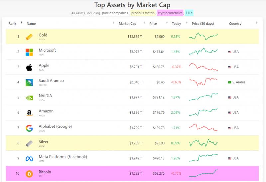The height and width of the screenshot is (182, 266).
Task: Sort by the Country column header
Action: click(235, 24)
